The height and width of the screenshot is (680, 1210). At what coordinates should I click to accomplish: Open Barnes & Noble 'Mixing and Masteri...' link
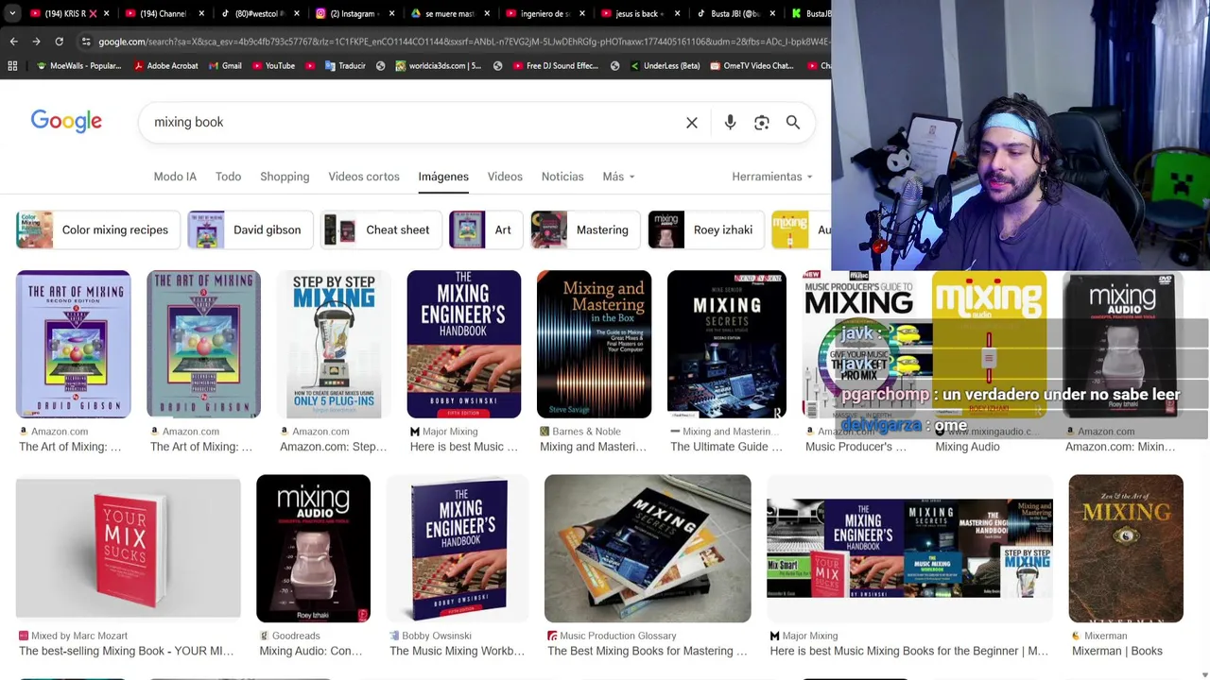pyautogui.click(x=593, y=447)
